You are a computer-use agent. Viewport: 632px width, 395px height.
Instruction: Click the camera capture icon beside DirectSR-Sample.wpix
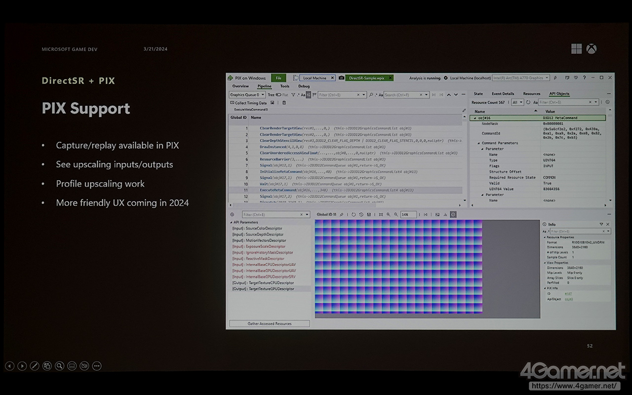pos(341,78)
